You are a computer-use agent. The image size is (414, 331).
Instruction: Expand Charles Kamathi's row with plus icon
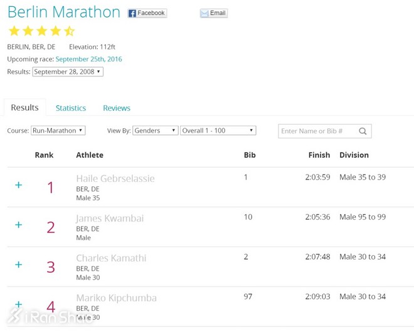19,265
